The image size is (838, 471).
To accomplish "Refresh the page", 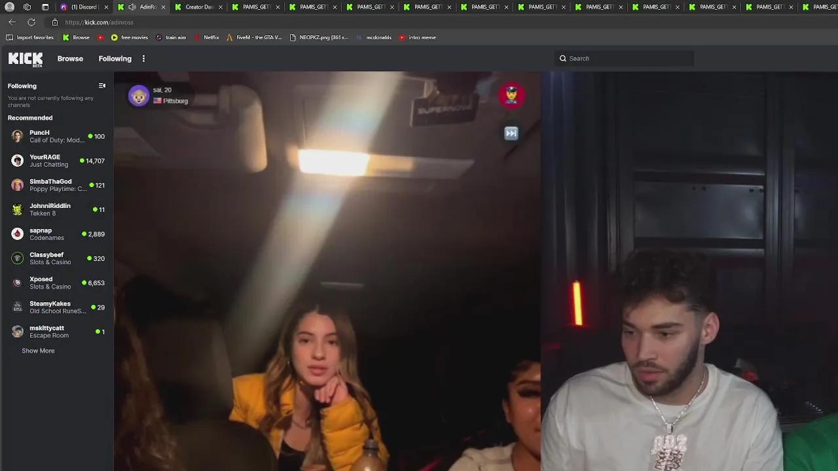I will (x=31, y=22).
